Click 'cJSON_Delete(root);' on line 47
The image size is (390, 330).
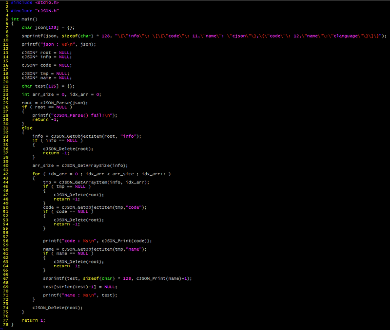[x=79, y=195]
